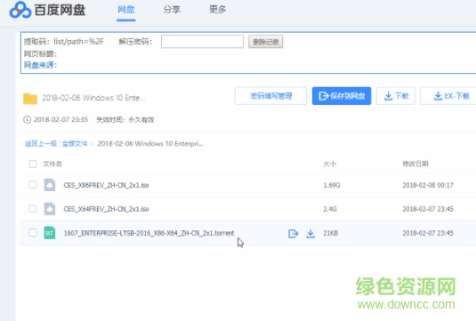Sort by the 修改日期 column header

click(x=415, y=165)
